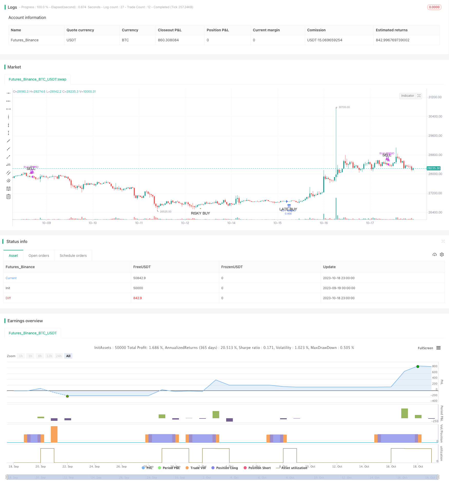449x487 pixels.
Task: Click the green PnL peak marker
Action: point(418,366)
